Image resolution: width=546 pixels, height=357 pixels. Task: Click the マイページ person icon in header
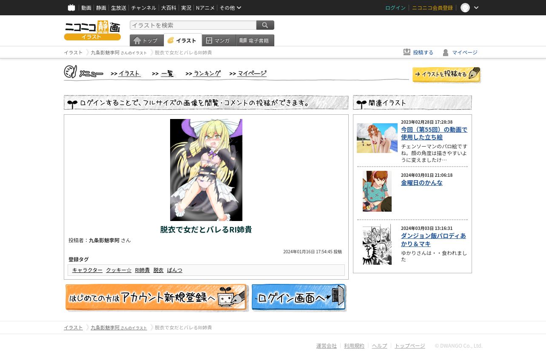point(446,52)
